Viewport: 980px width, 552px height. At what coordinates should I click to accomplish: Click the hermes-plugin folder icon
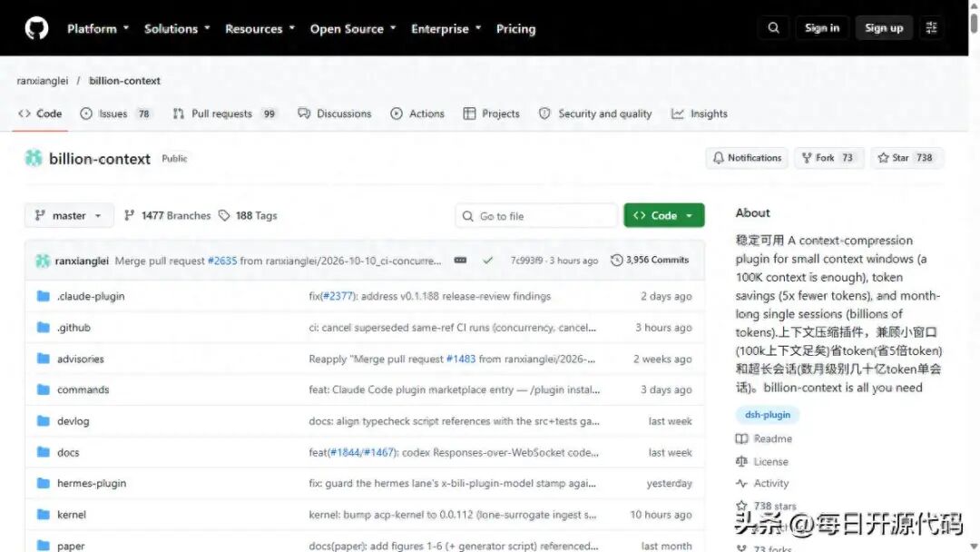coord(44,483)
